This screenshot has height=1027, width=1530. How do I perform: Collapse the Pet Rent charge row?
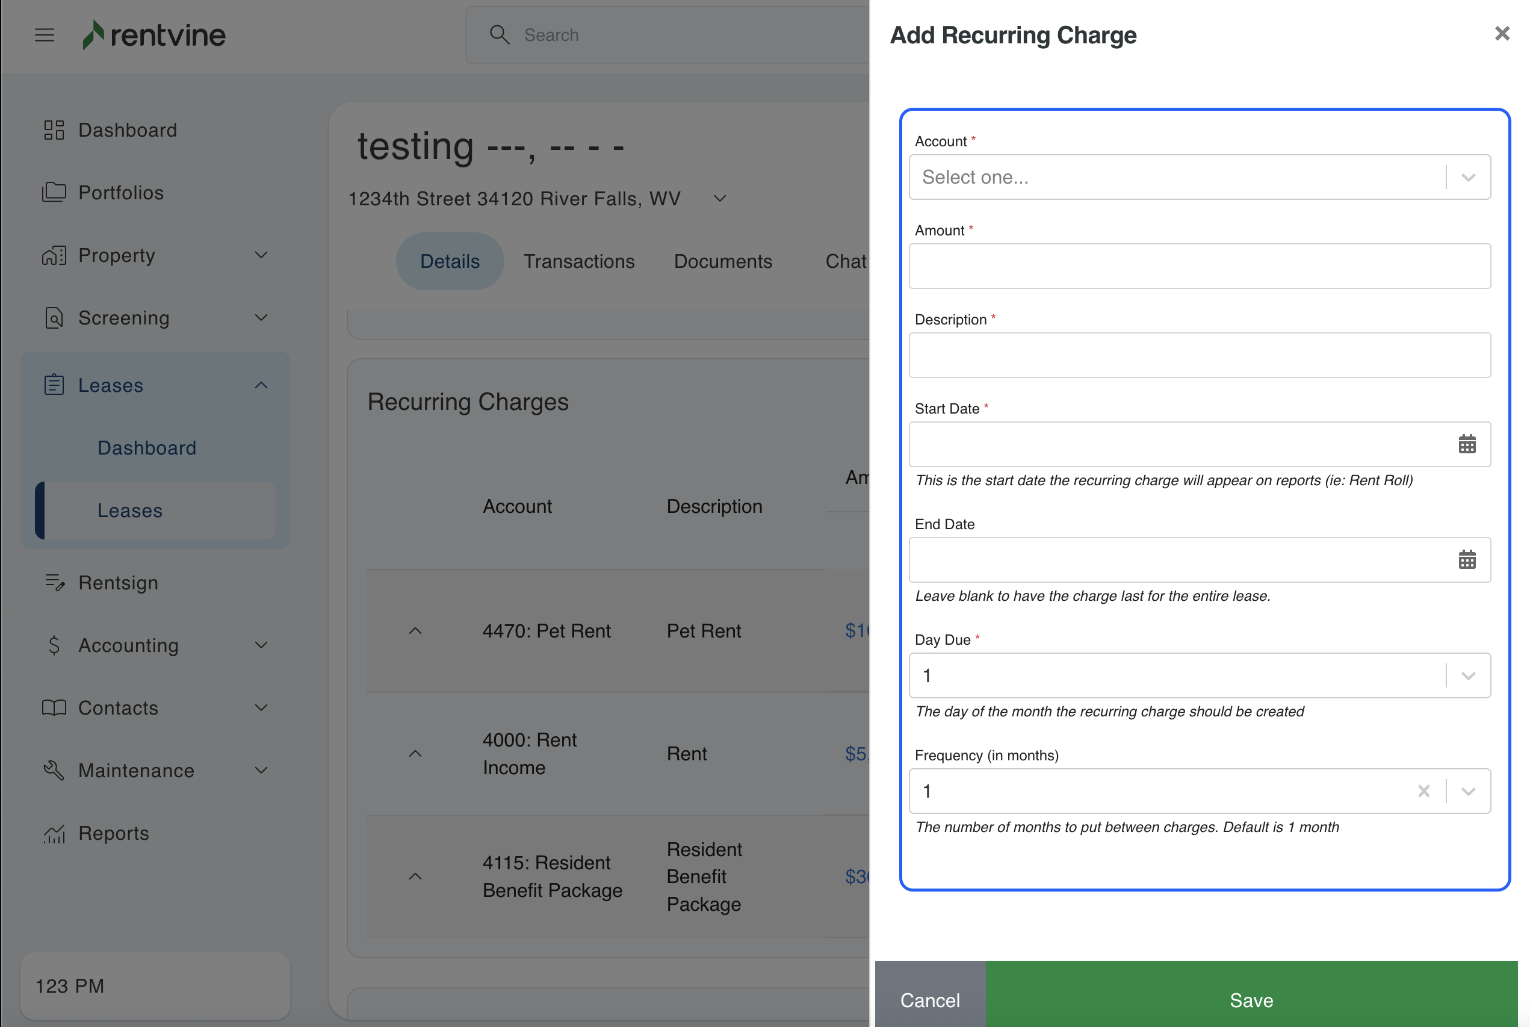(415, 631)
